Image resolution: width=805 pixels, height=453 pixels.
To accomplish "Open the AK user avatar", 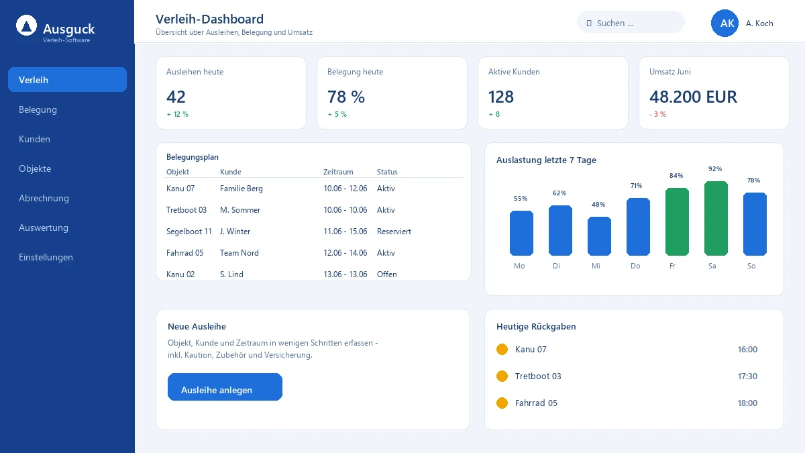I will (x=724, y=23).
